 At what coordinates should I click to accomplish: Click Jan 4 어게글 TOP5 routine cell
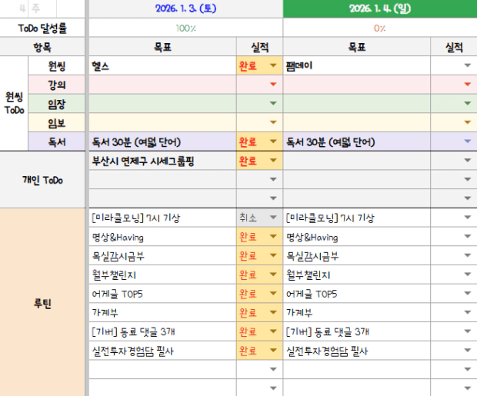coord(356,294)
